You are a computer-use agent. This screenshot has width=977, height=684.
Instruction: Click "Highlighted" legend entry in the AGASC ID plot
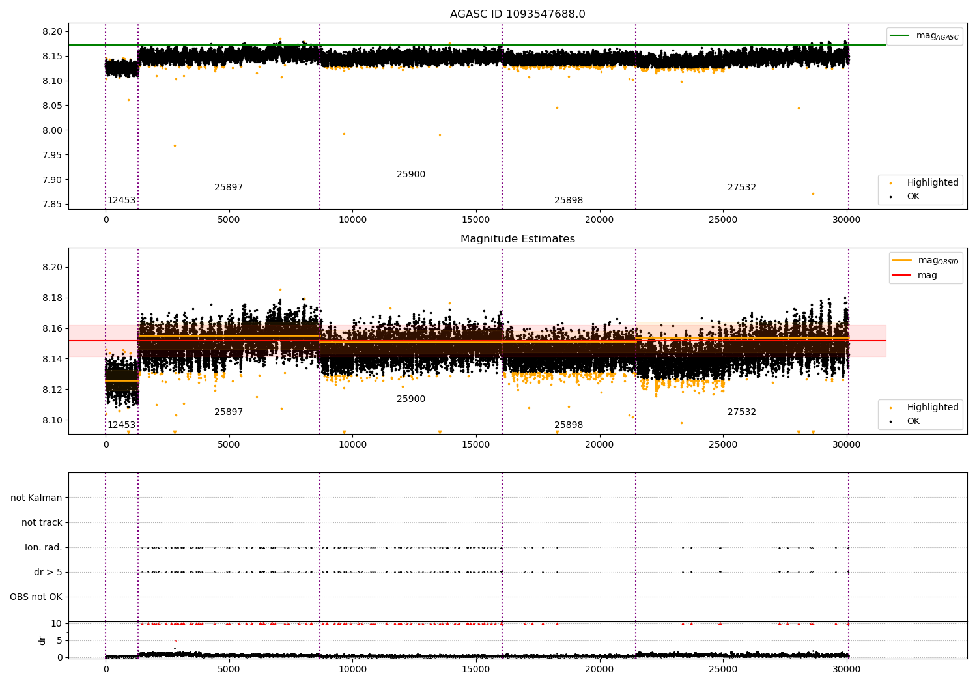[920, 182]
